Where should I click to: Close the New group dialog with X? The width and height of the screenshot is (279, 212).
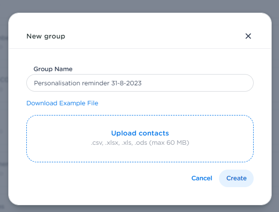click(248, 36)
